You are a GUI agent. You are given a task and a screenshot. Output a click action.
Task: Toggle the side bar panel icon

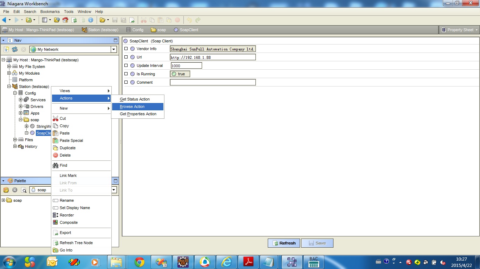point(45,20)
